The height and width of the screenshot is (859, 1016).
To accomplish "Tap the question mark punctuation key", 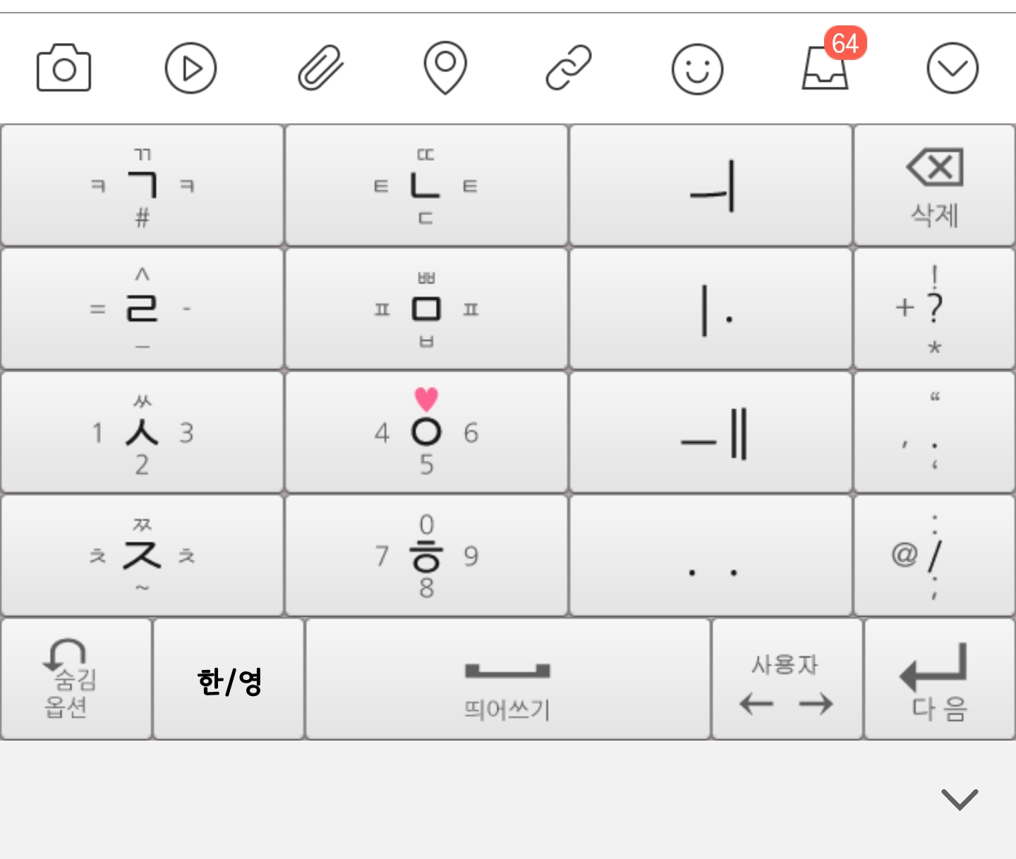I will coord(934,309).
